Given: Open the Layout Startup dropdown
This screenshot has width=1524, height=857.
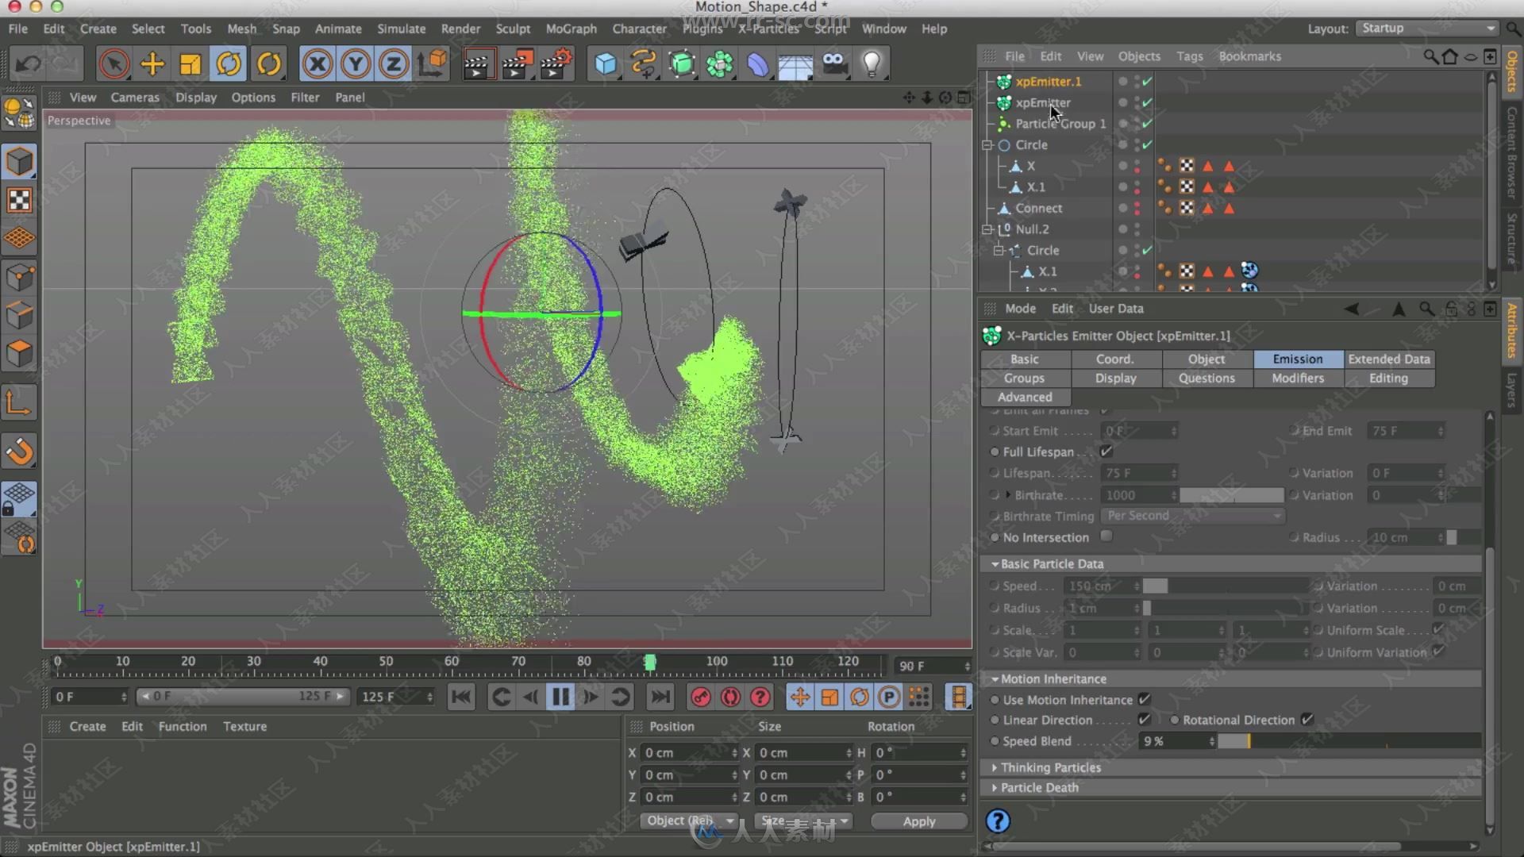Looking at the screenshot, I should tap(1427, 28).
